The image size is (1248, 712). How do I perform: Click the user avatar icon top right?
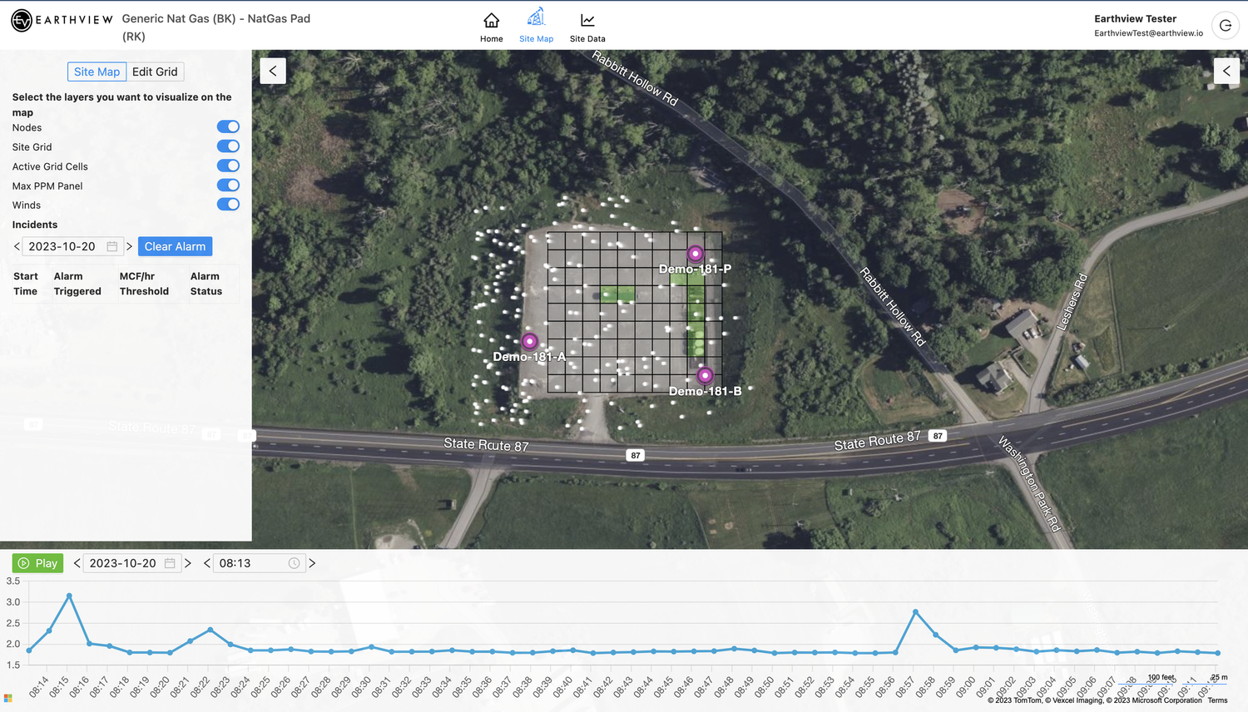(x=1225, y=25)
